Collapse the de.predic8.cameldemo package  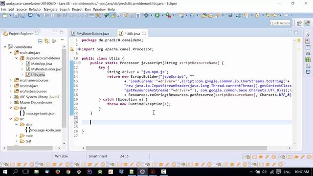16,58
